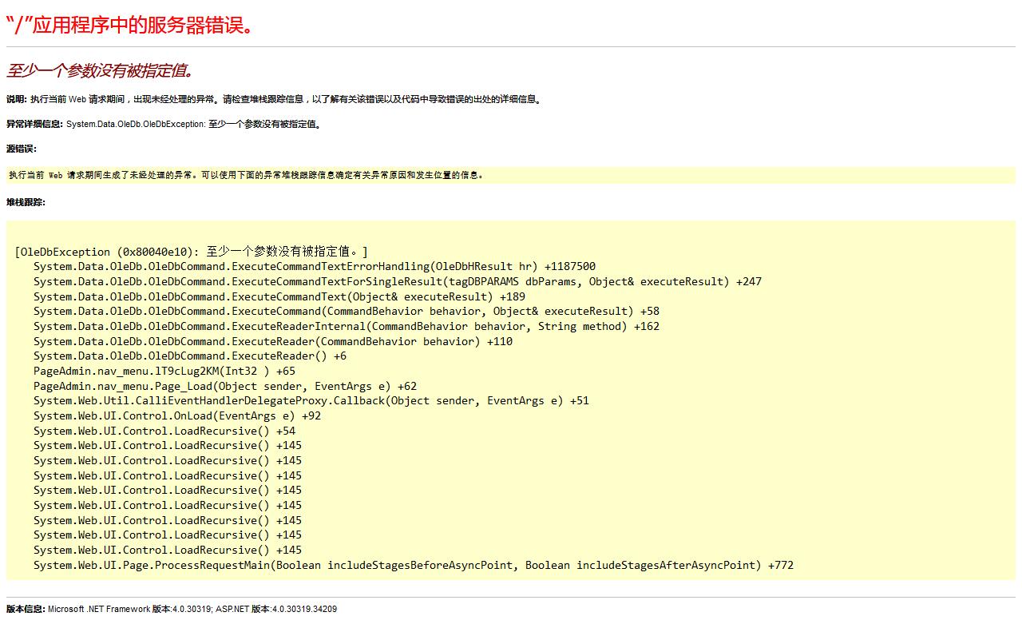The width and height of the screenshot is (1022, 636).
Task: Click the ExecuteReaderInternal stack line
Action: (x=346, y=326)
